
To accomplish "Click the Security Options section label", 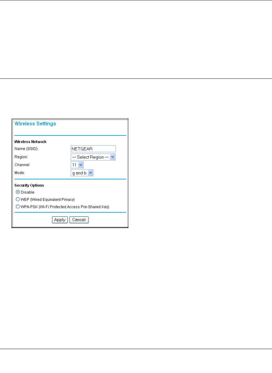I will click(29, 185).
